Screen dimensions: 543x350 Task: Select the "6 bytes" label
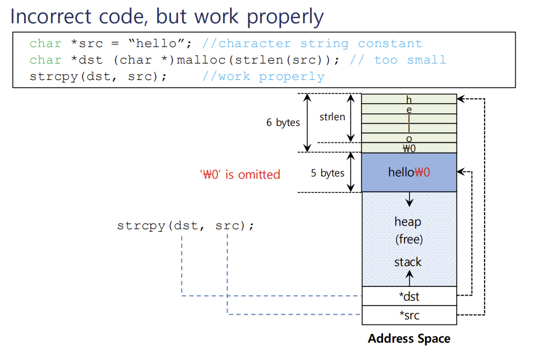point(283,122)
